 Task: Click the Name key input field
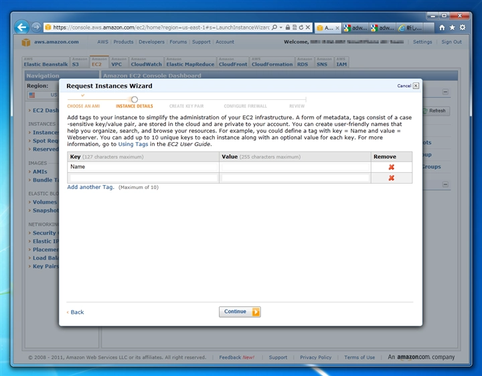coord(143,167)
